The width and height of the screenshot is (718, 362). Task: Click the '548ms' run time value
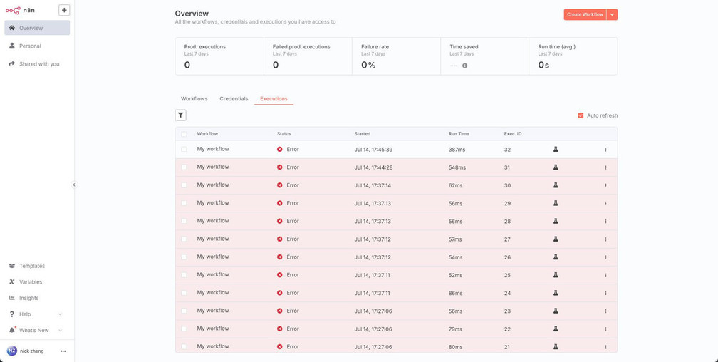(457, 167)
